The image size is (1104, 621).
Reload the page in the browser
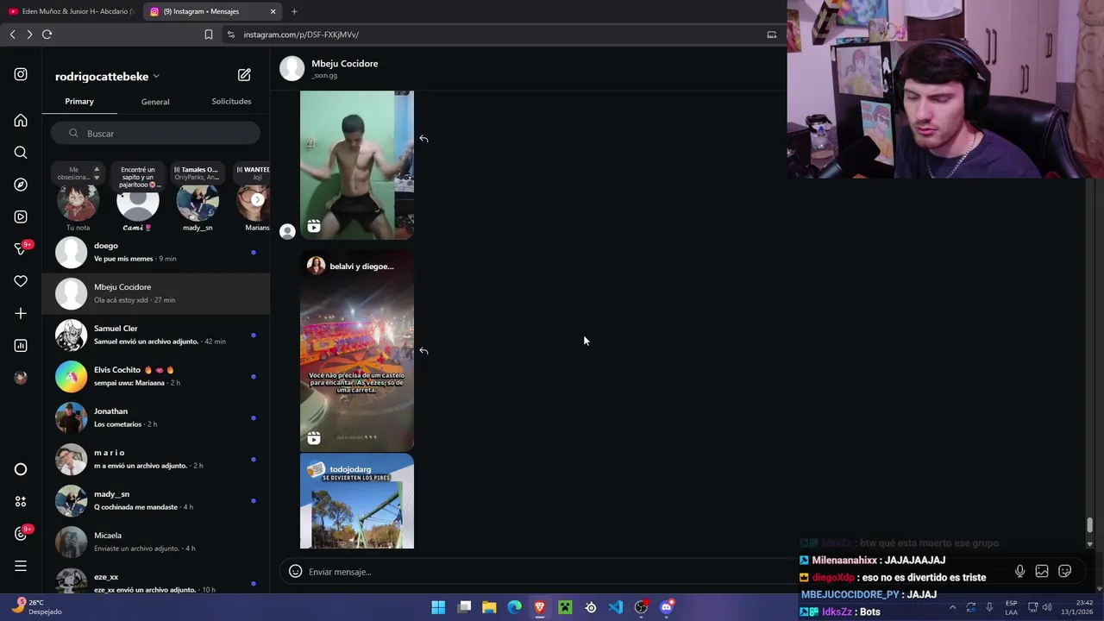[47, 34]
